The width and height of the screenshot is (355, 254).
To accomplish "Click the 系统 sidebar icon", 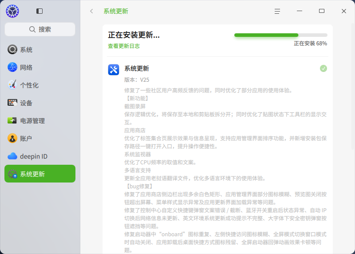I will [12, 50].
